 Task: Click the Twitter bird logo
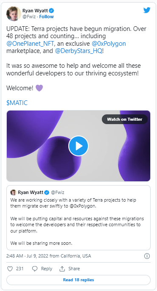point(147,10)
